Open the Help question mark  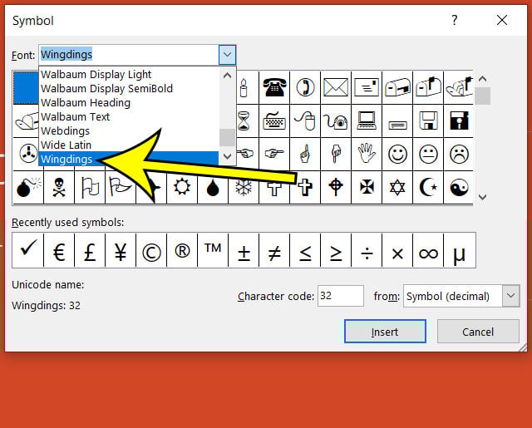click(x=455, y=20)
